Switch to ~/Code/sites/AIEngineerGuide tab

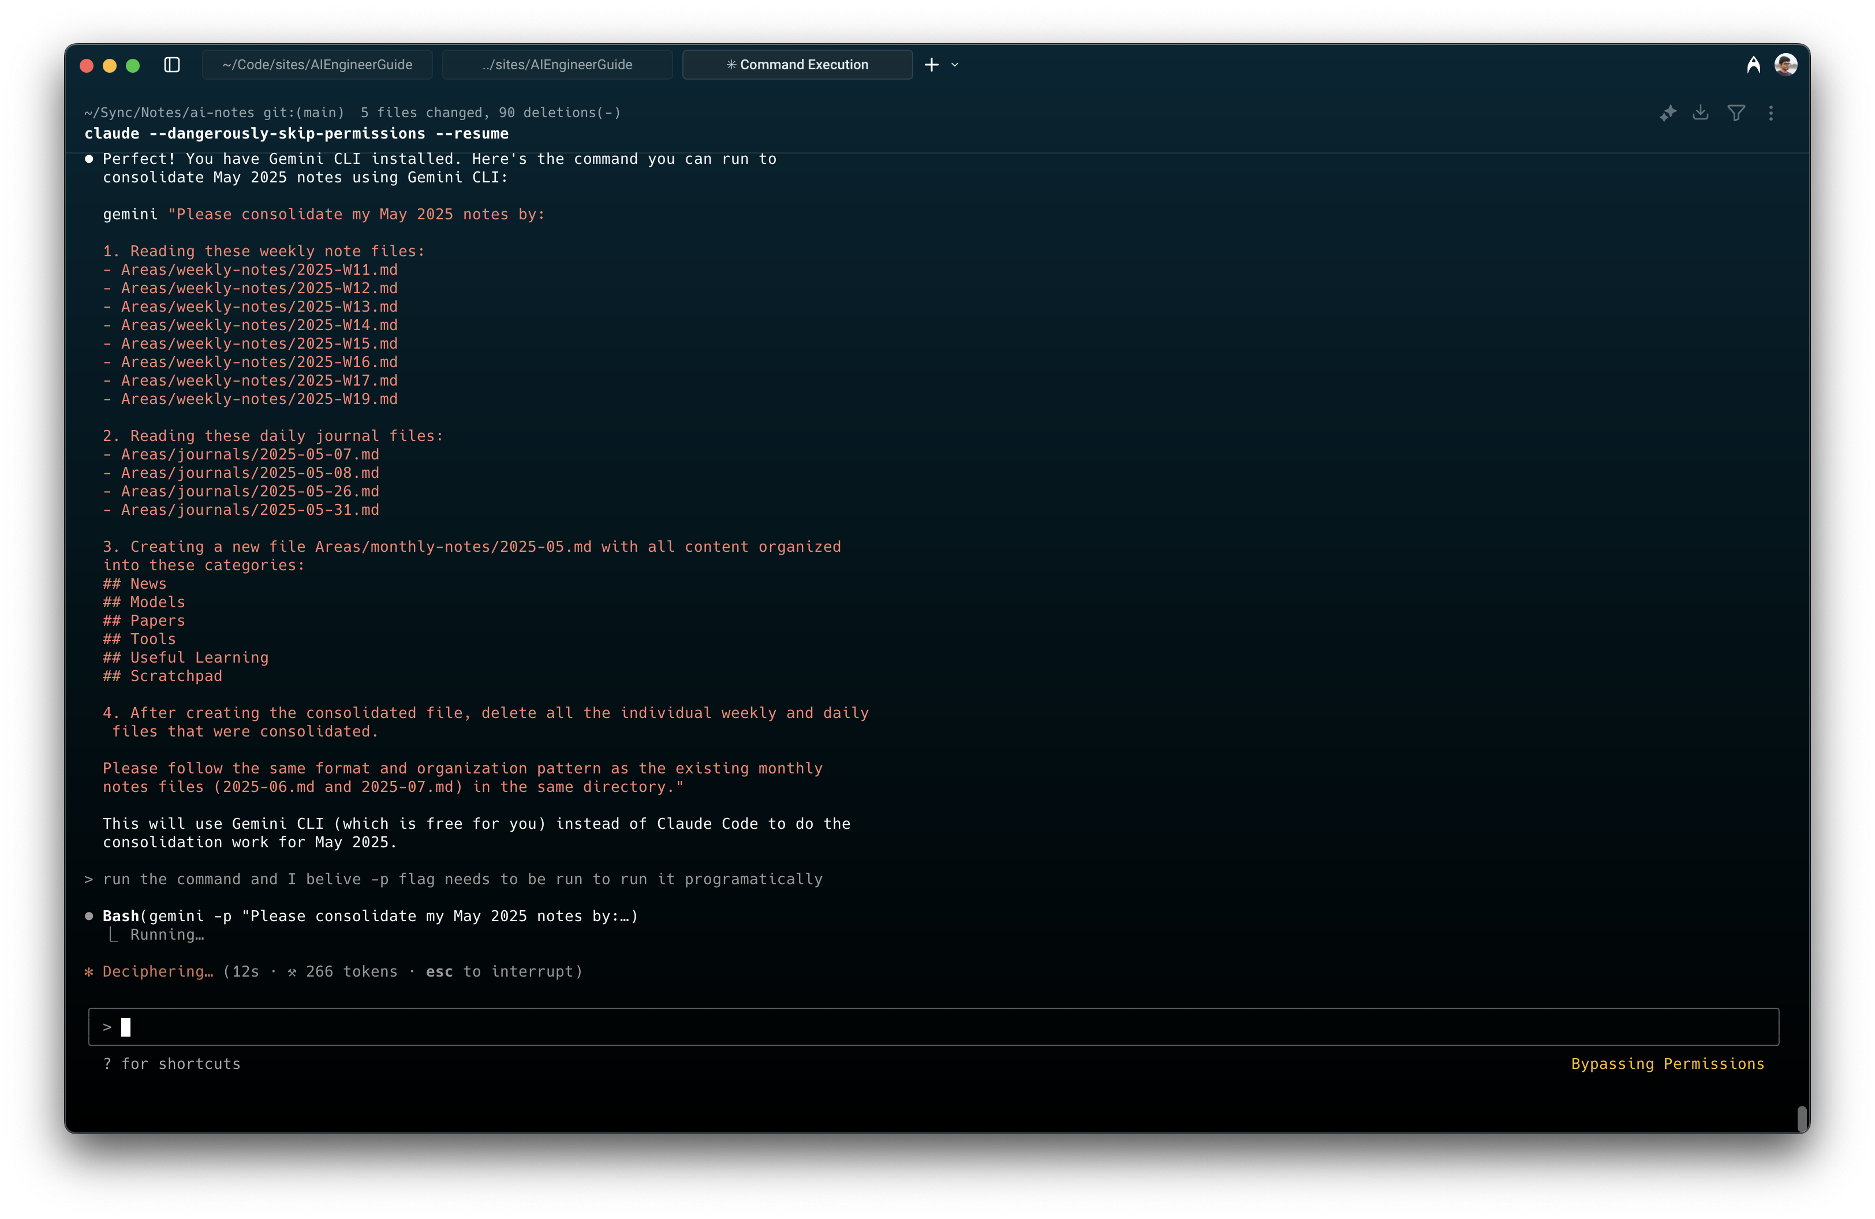point(317,65)
